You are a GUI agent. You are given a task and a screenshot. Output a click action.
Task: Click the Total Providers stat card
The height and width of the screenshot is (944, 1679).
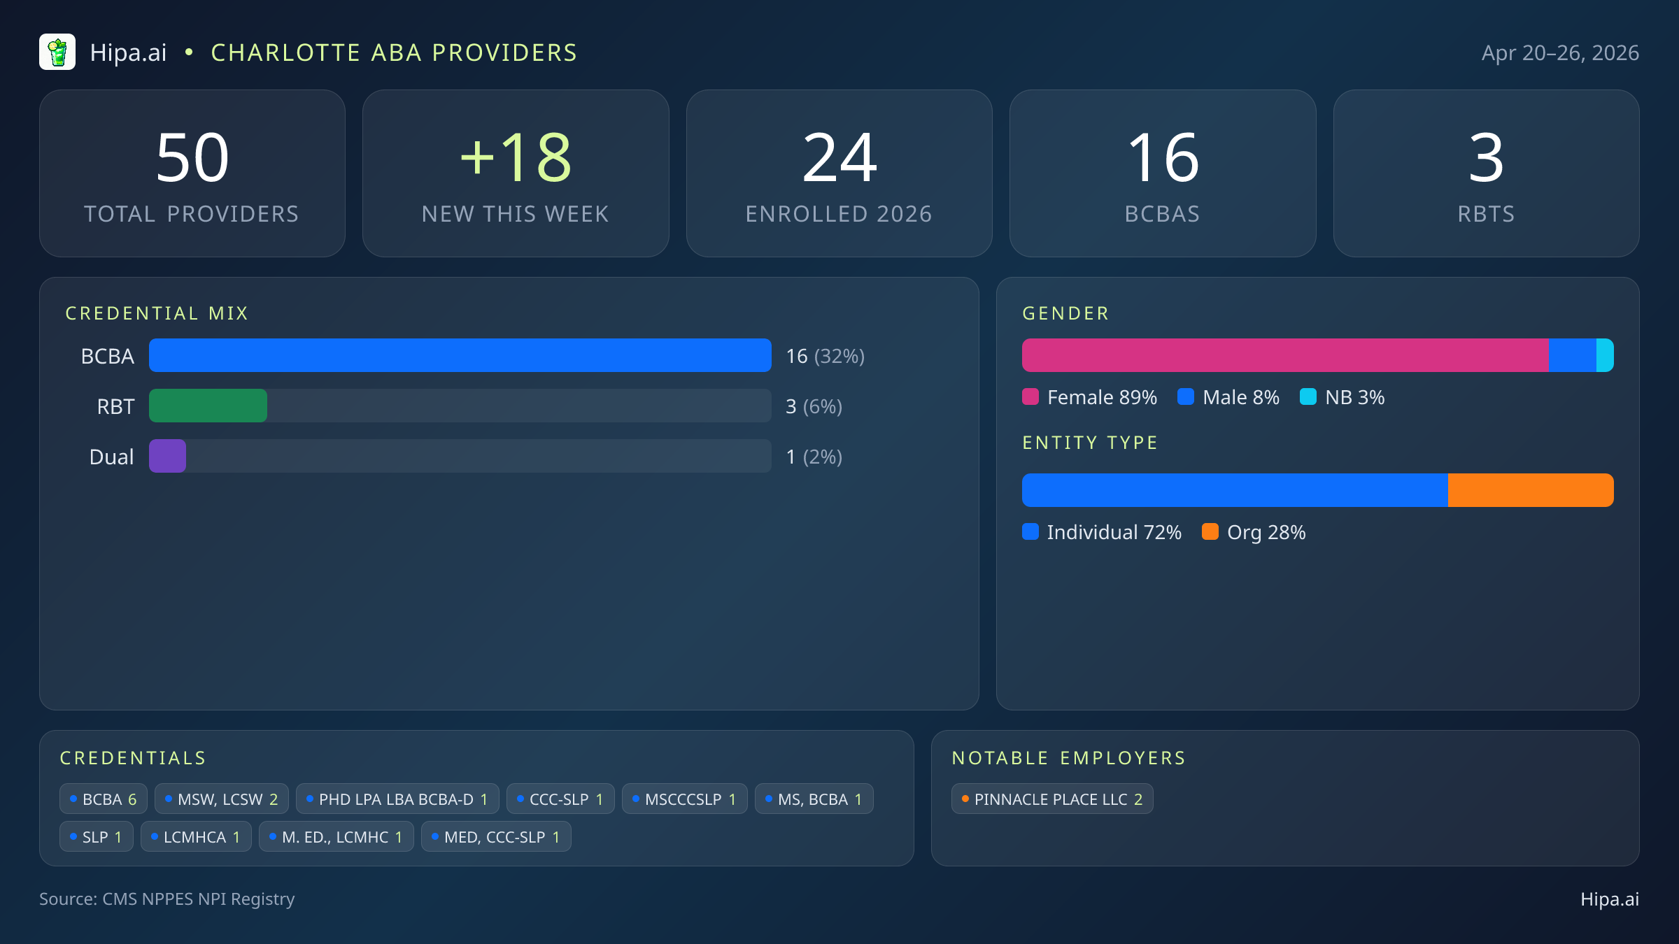pyautogui.click(x=192, y=173)
